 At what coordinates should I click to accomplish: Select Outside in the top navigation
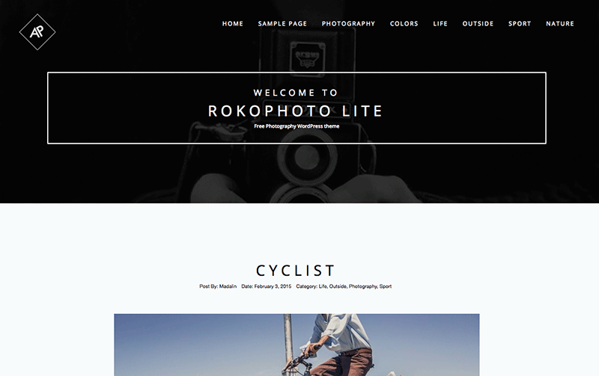478,24
